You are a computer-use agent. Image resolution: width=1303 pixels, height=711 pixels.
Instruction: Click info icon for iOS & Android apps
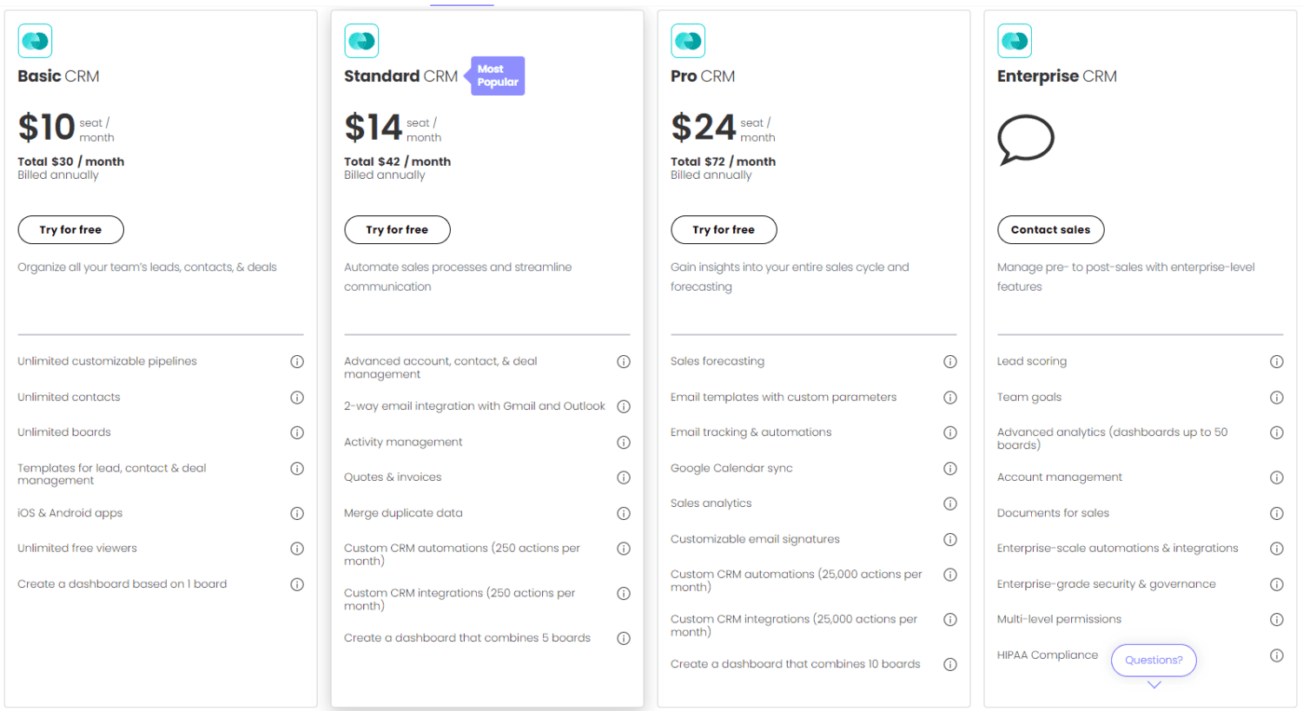pyautogui.click(x=297, y=514)
